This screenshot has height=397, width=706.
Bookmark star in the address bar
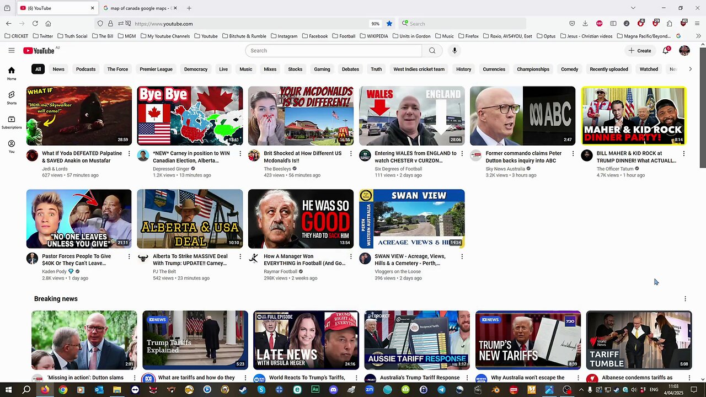click(x=389, y=24)
